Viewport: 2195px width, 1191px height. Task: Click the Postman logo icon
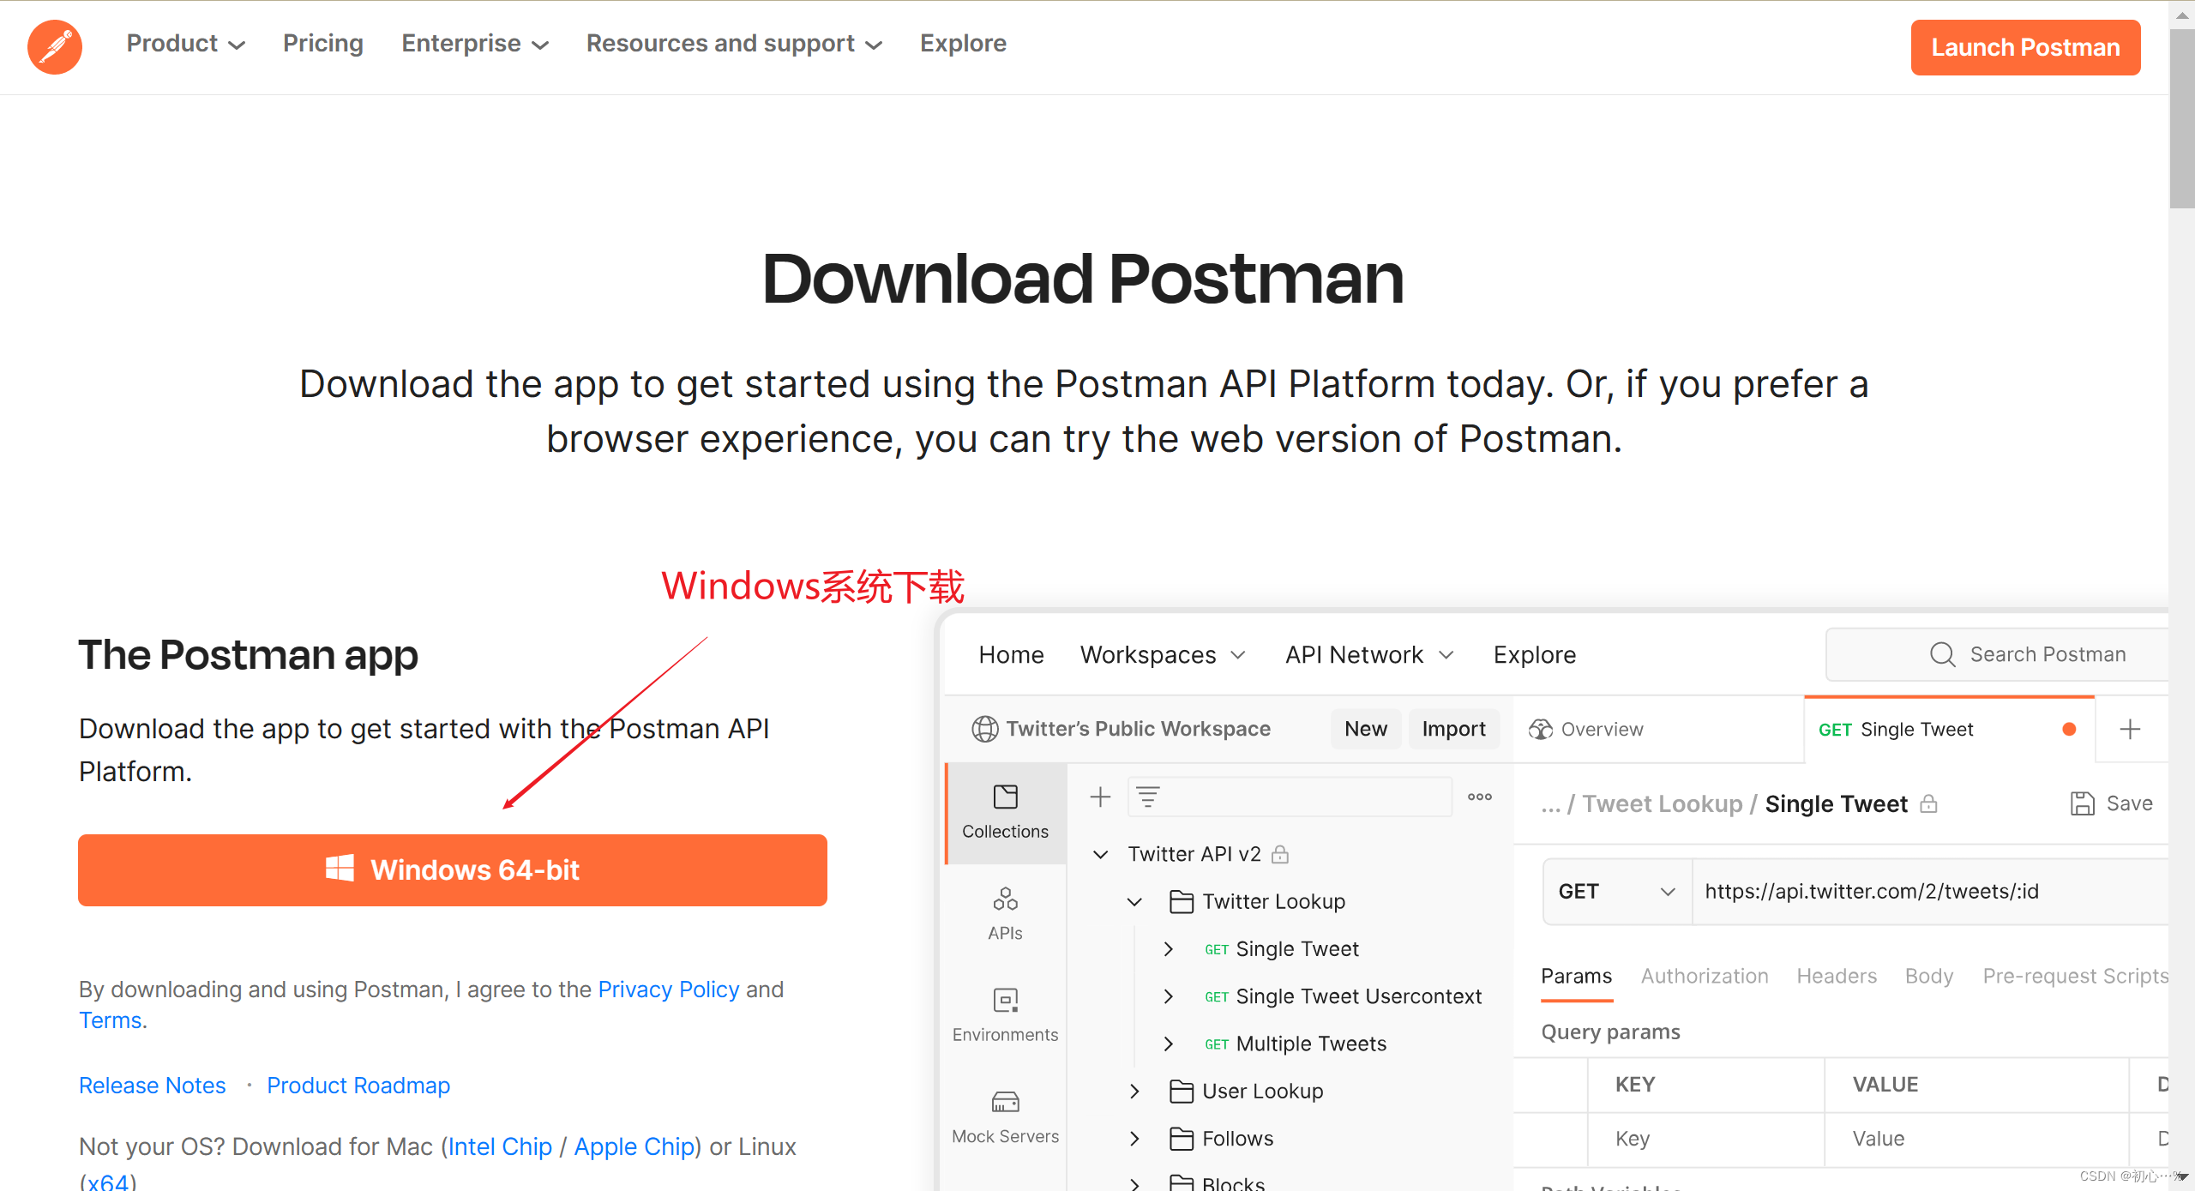tap(55, 46)
